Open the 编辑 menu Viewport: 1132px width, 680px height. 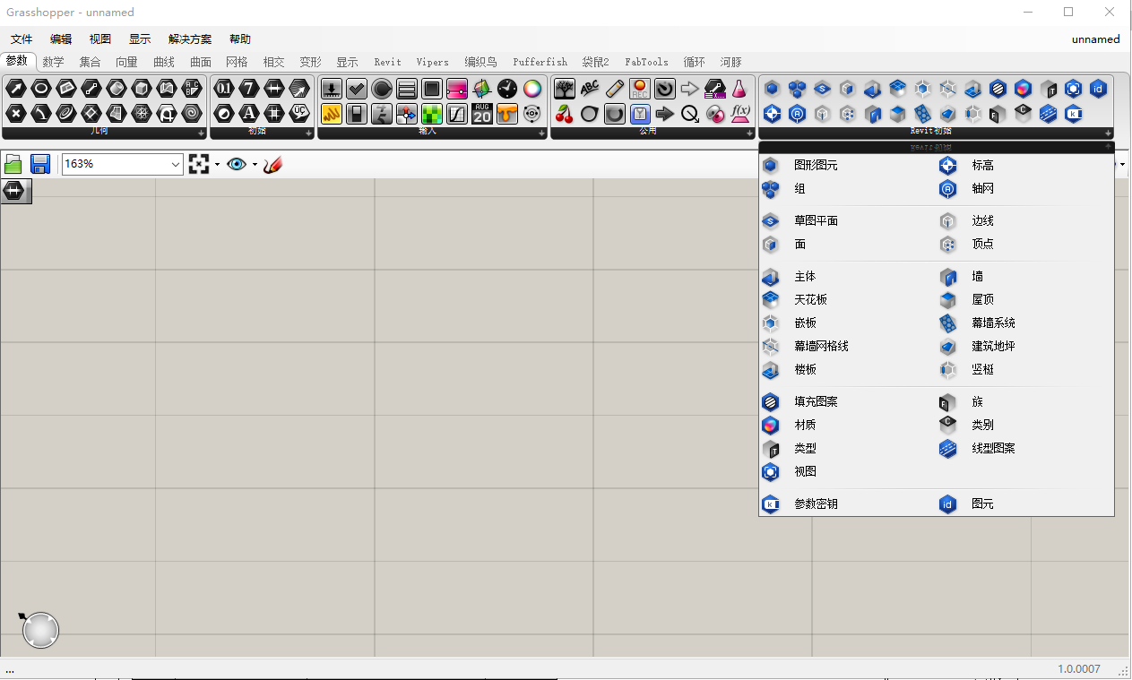(61, 39)
